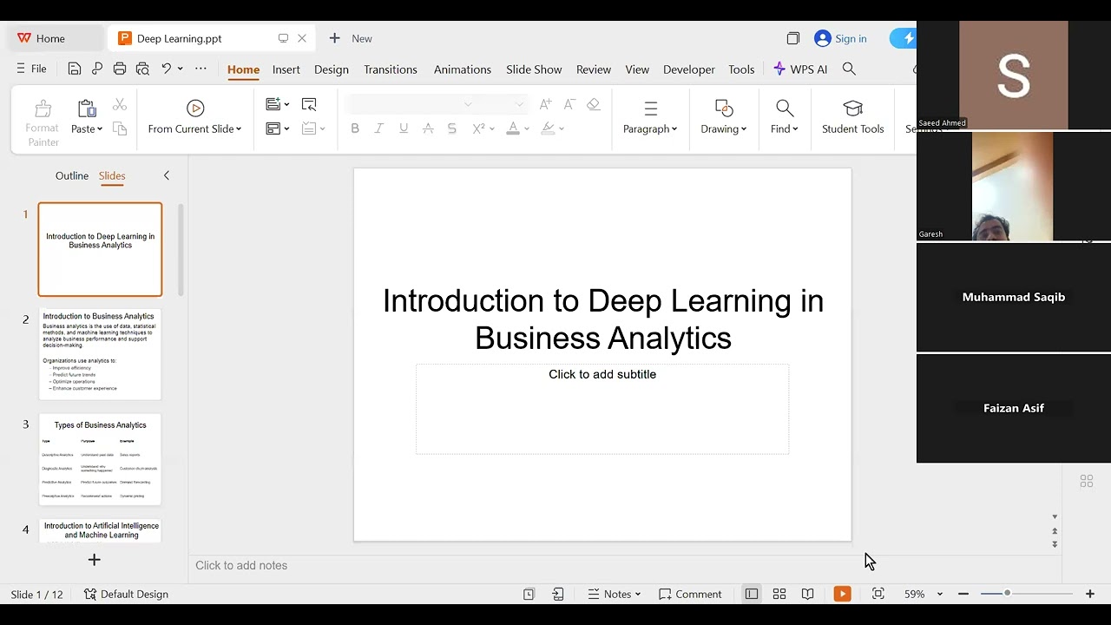This screenshot has height=625, width=1111.
Task: Click the text highlight color pen swatch
Action: pyautogui.click(x=548, y=128)
